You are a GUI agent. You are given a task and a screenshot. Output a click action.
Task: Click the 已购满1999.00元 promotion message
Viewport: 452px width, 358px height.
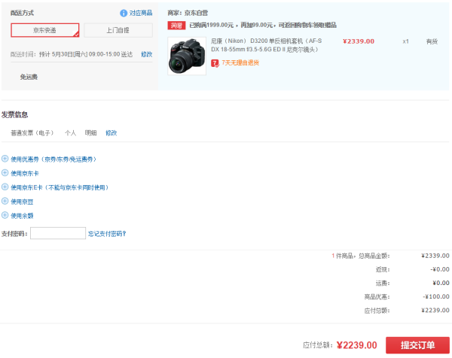(x=263, y=26)
